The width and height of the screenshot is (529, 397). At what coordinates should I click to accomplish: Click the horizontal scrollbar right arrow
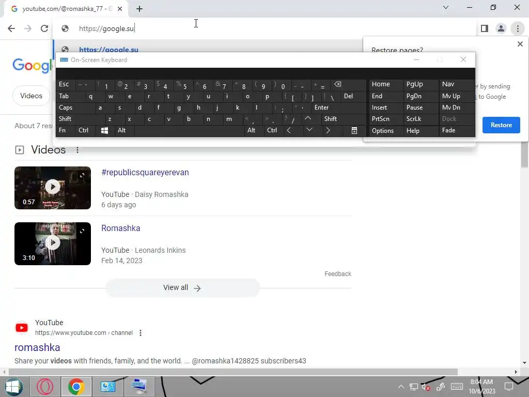coord(516,372)
